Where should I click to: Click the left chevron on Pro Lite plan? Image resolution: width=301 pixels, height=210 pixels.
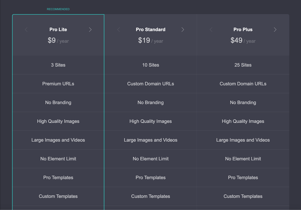pyautogui.click(x=26, y=29)
